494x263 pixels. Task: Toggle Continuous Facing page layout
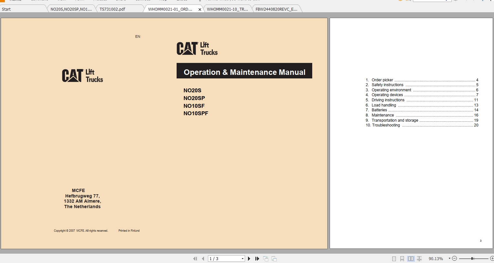point(419,258)
